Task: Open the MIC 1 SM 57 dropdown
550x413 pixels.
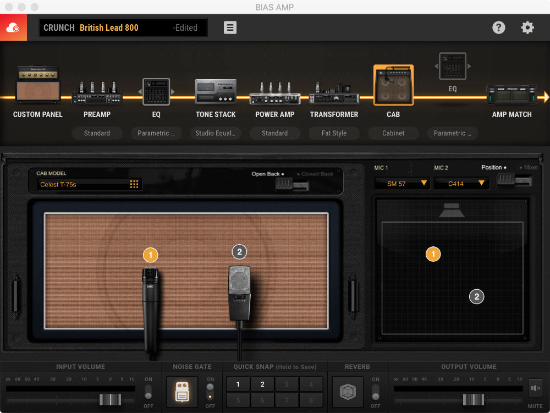Action: click(x=402, y=183)
